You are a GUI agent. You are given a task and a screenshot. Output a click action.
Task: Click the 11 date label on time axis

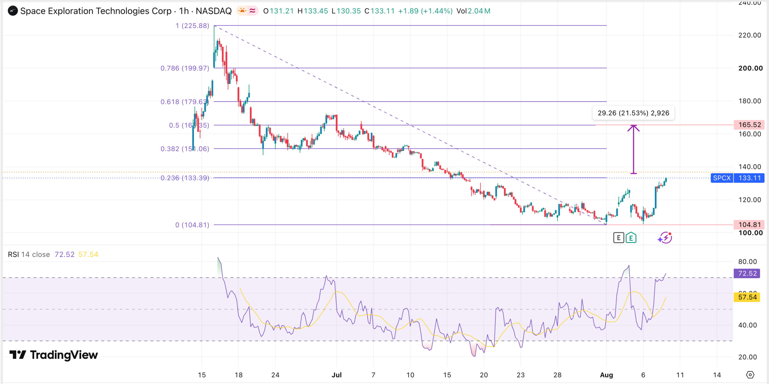pyautogui.click(x=680, y=375)
